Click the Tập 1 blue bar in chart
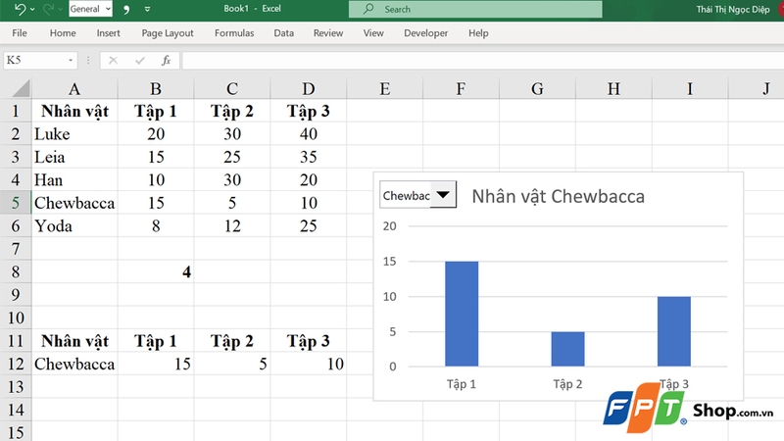 point(462,314)
